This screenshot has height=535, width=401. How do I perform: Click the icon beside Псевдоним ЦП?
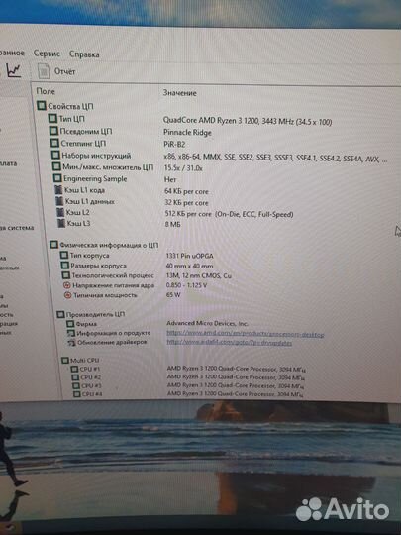pos(53,131)
